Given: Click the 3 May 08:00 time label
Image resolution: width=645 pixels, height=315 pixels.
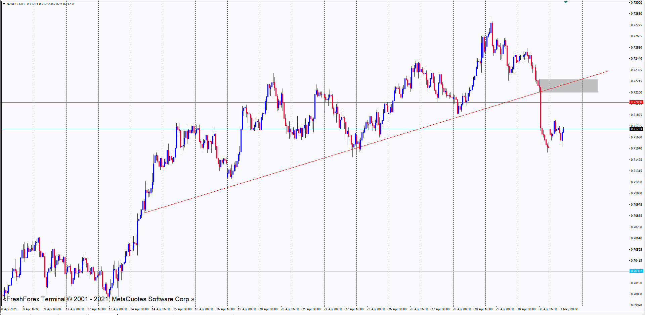Looking at the screenshot, I should tap(569, 309).
